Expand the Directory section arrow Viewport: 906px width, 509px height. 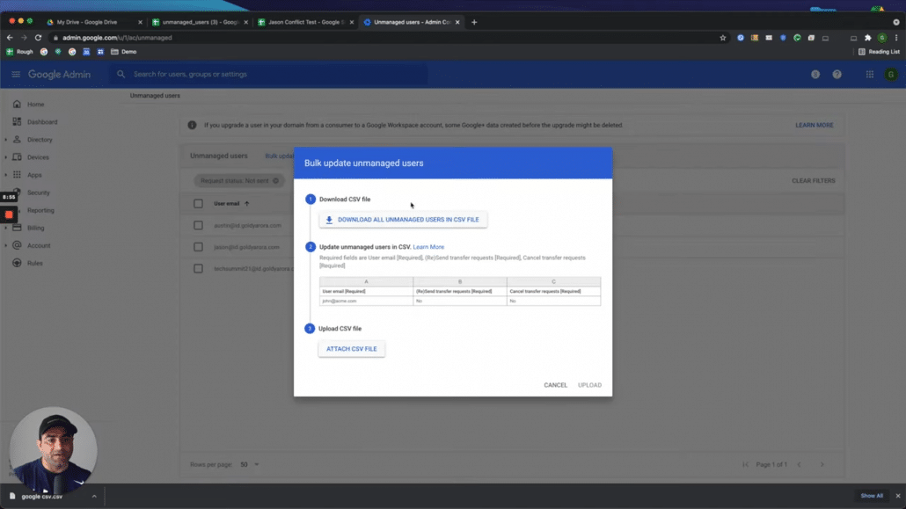click(6, 140)
